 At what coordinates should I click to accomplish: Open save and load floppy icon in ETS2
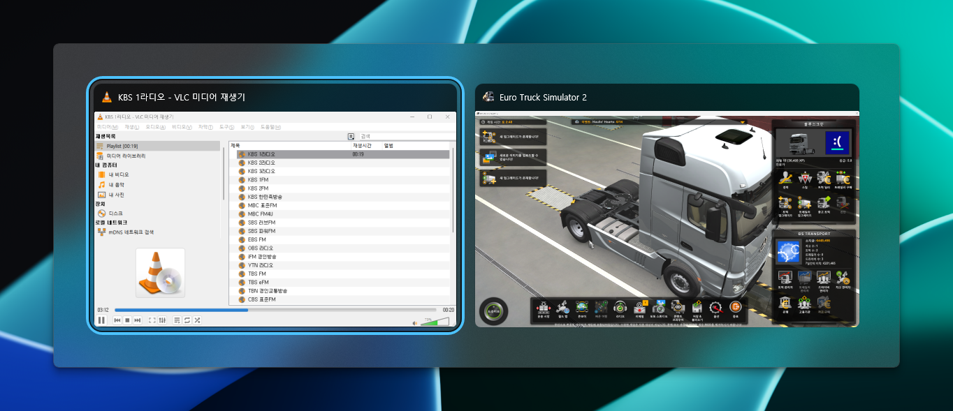pyautogui.click(x=697, y=307)
